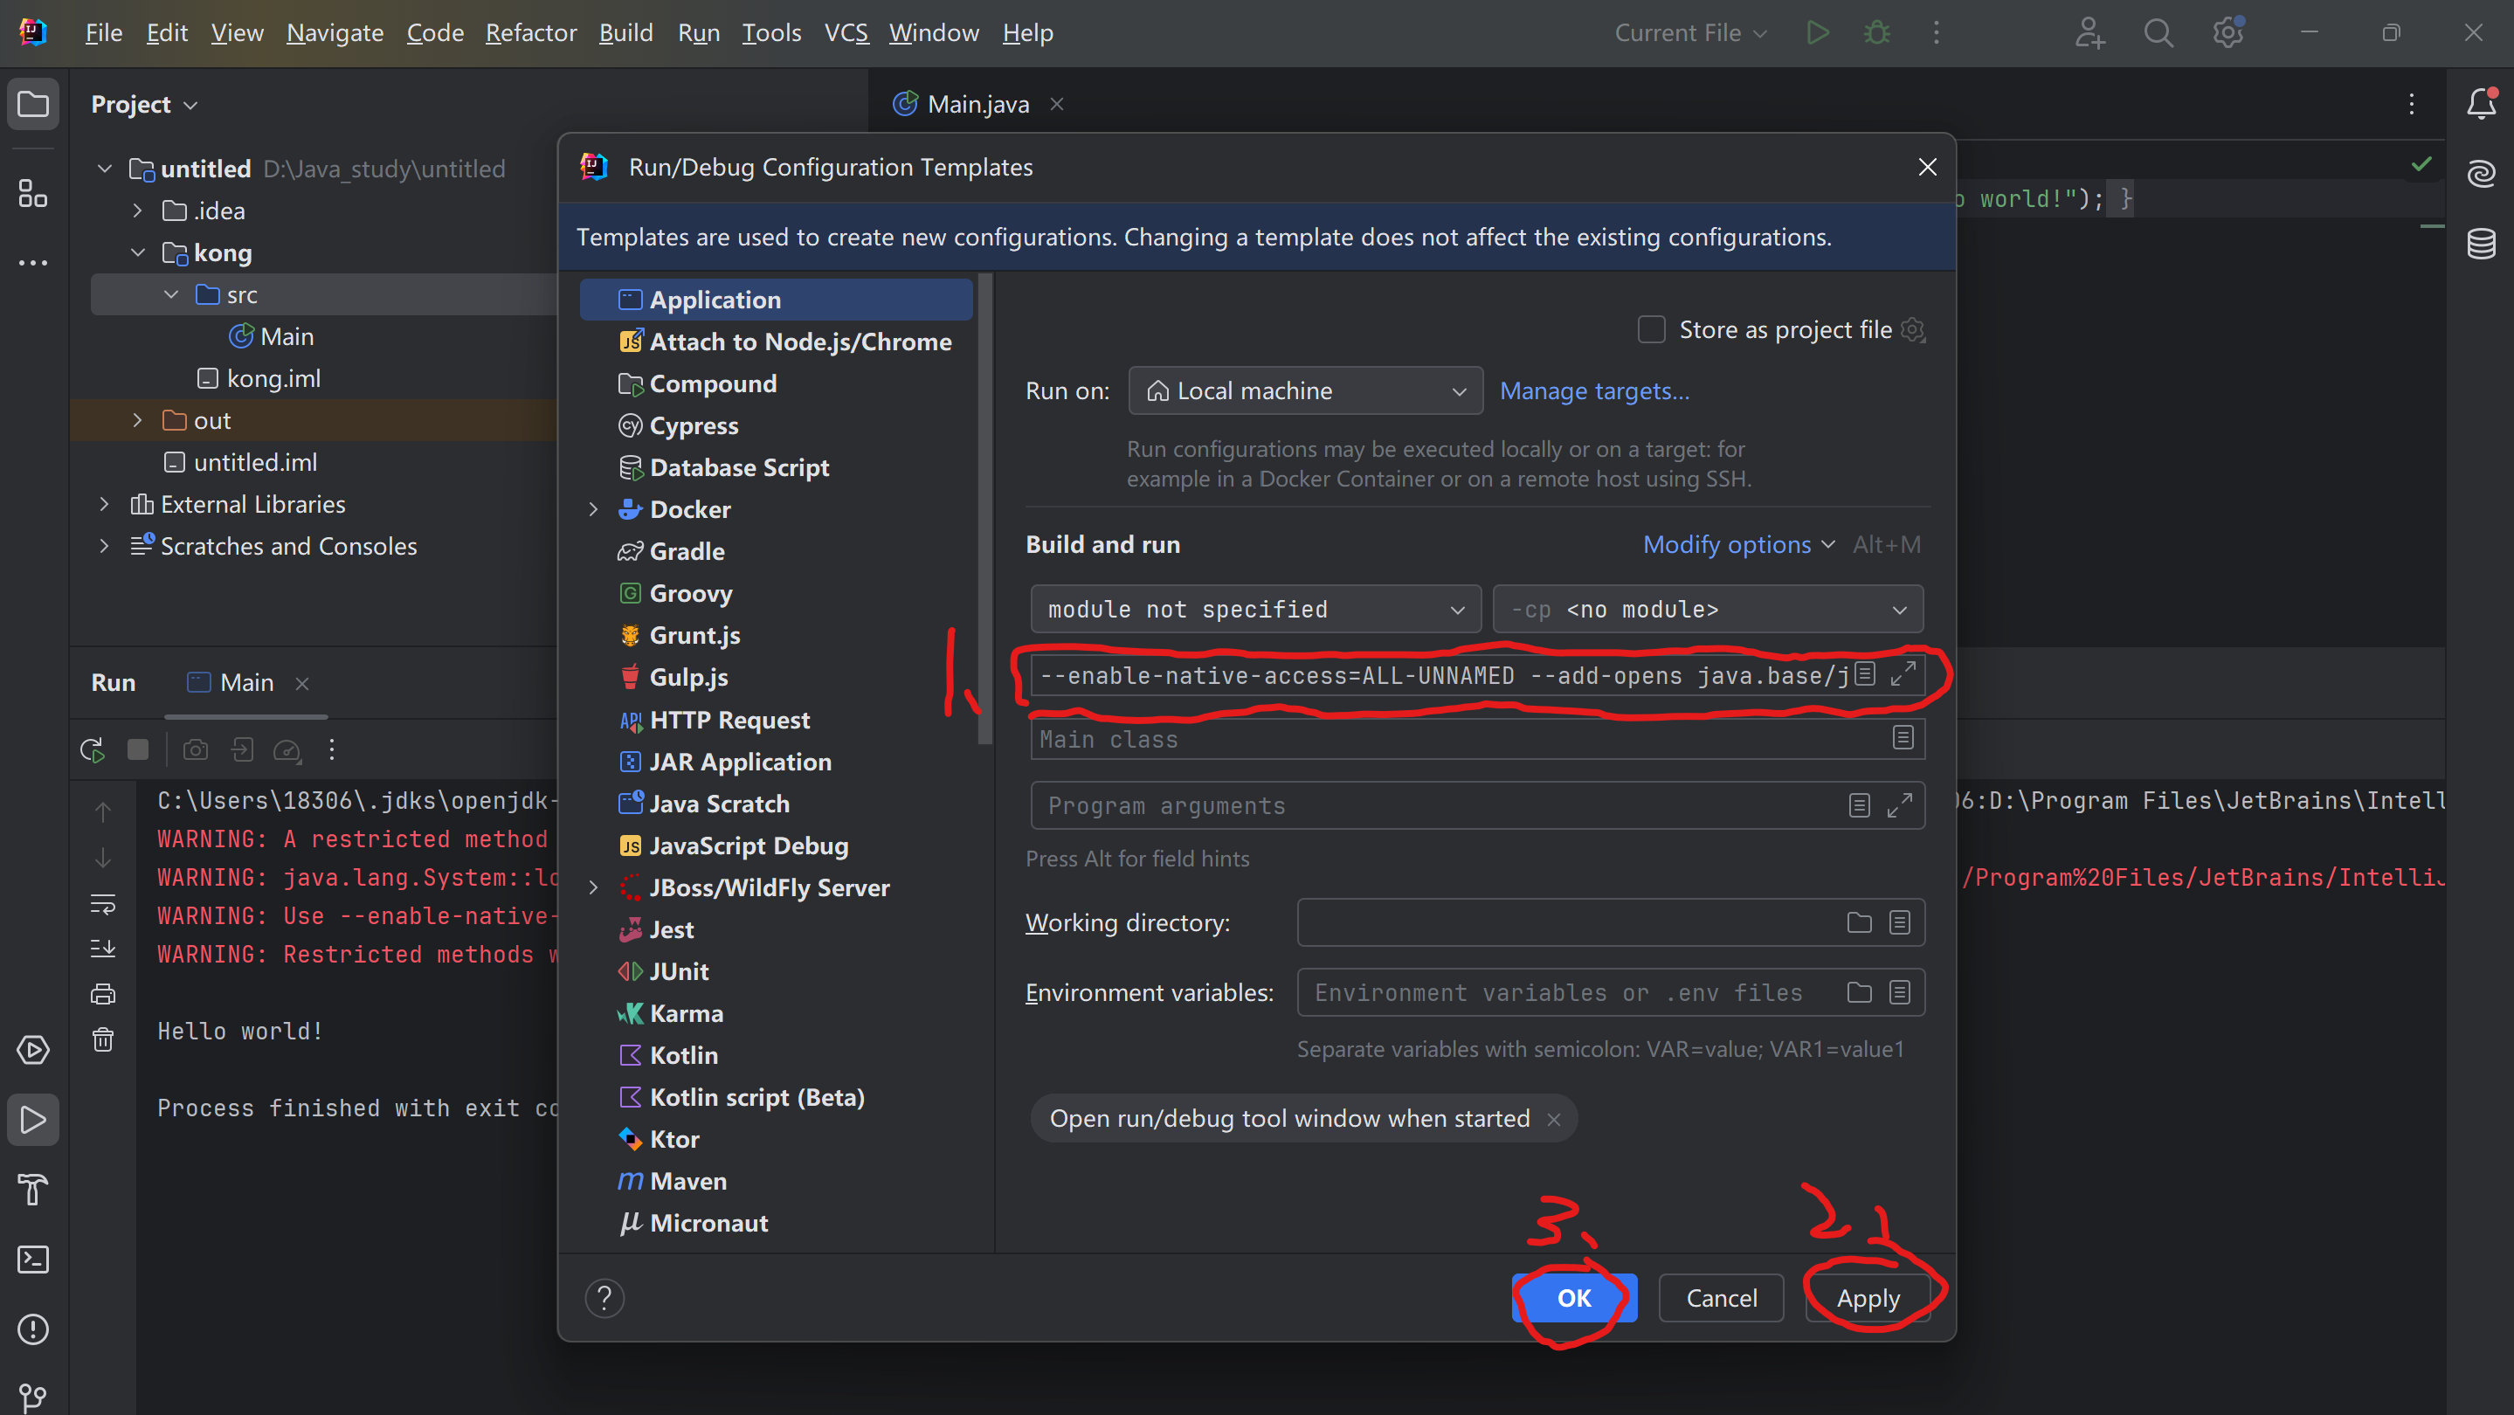Open the Build hammer tool window
Screen dimensions: 2514x1415
33,1190
